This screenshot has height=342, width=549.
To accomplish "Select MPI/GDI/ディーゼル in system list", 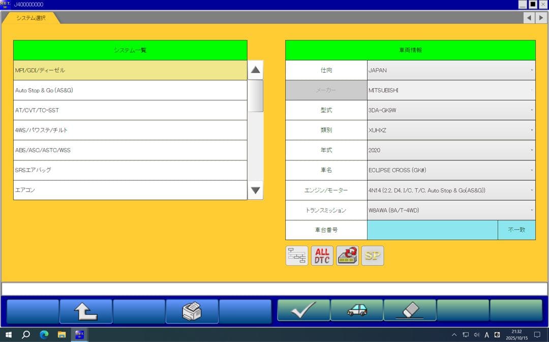I will pos(130,71).
